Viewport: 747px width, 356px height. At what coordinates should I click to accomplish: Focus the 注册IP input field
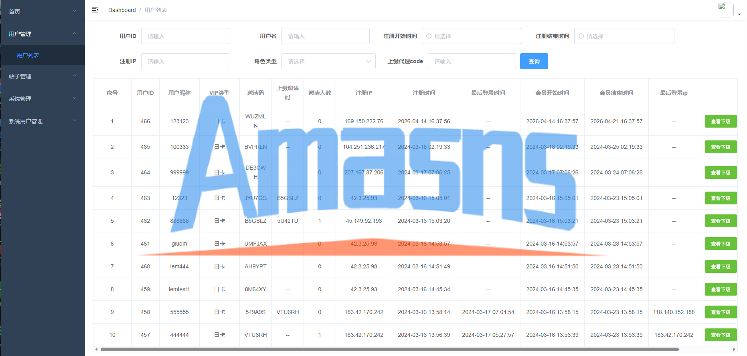(185, 61)
